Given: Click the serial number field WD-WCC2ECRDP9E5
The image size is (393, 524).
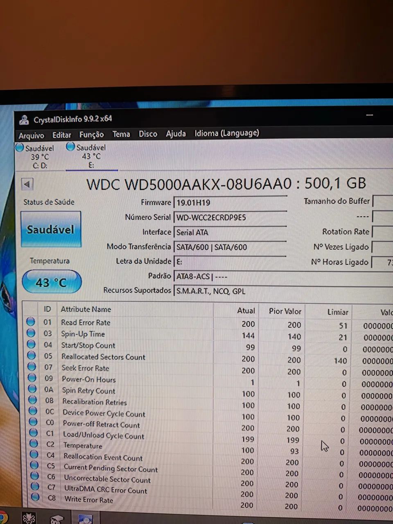Looking at the screenshot, I should [x=230, y=217].
